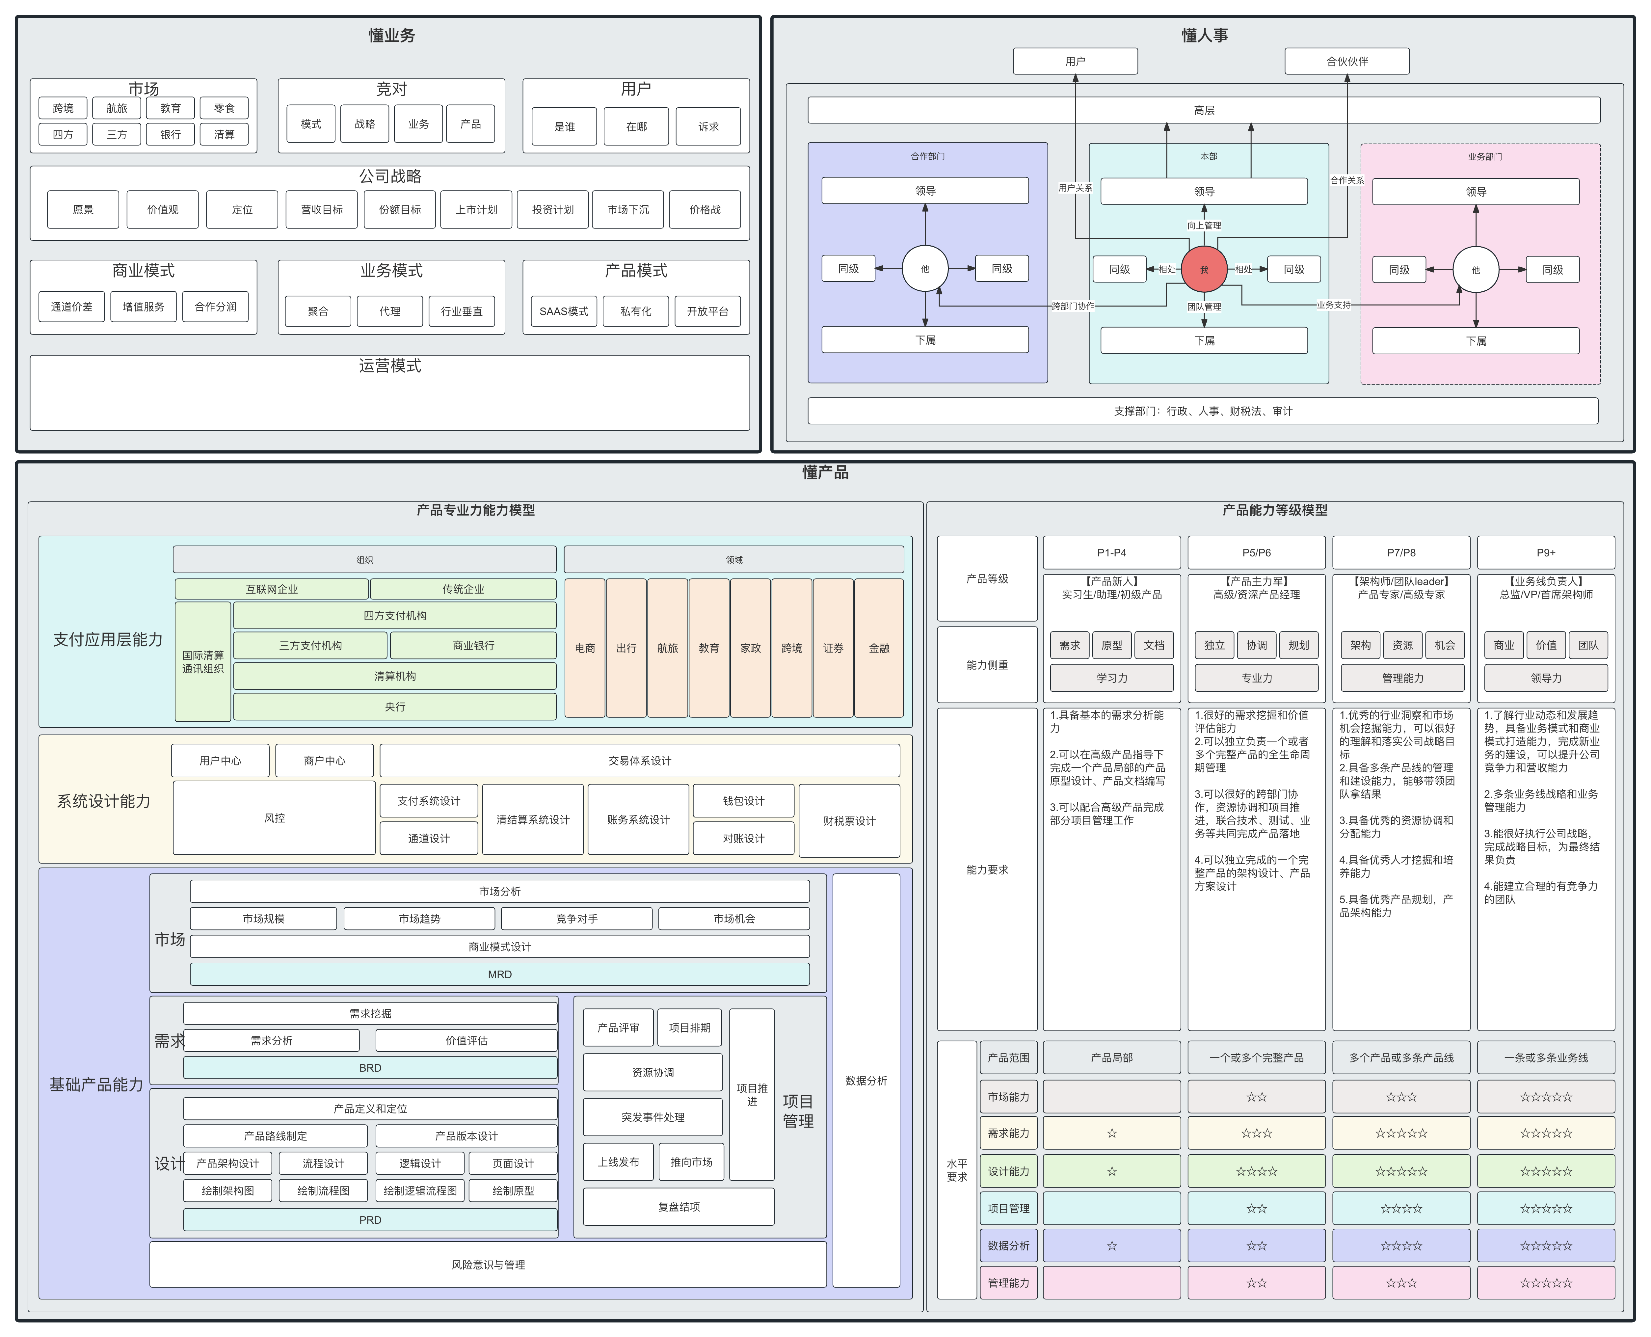Image resolution: width=1651 pixels, height=1337 pixels.
Task: Select the P7/P8 level header
Action: 1401,553
